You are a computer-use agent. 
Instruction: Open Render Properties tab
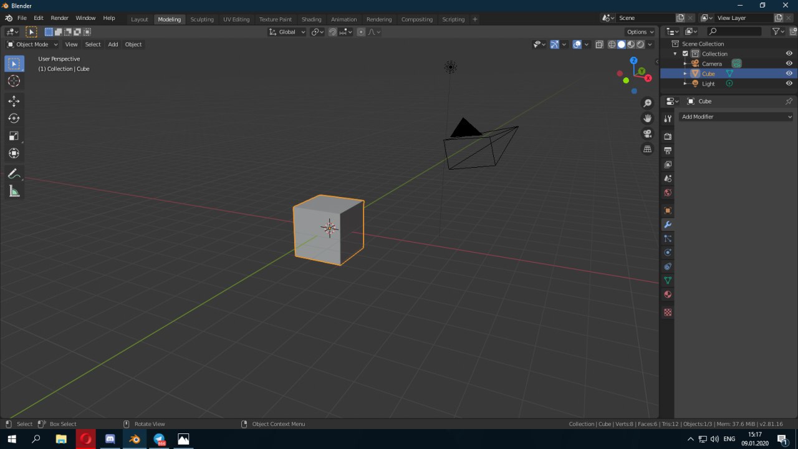668,136
